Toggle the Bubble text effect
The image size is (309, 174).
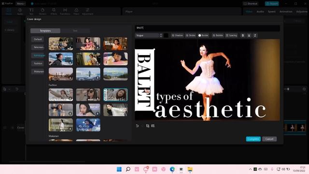click(218, 35)
